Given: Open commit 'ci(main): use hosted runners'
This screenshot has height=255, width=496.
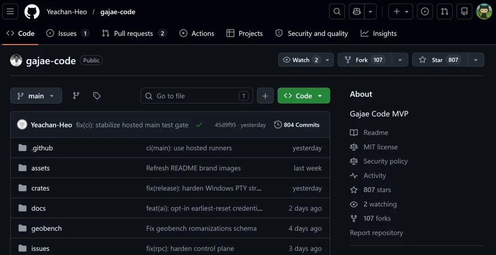Looking at the screenshot, I should click(189, 148).
